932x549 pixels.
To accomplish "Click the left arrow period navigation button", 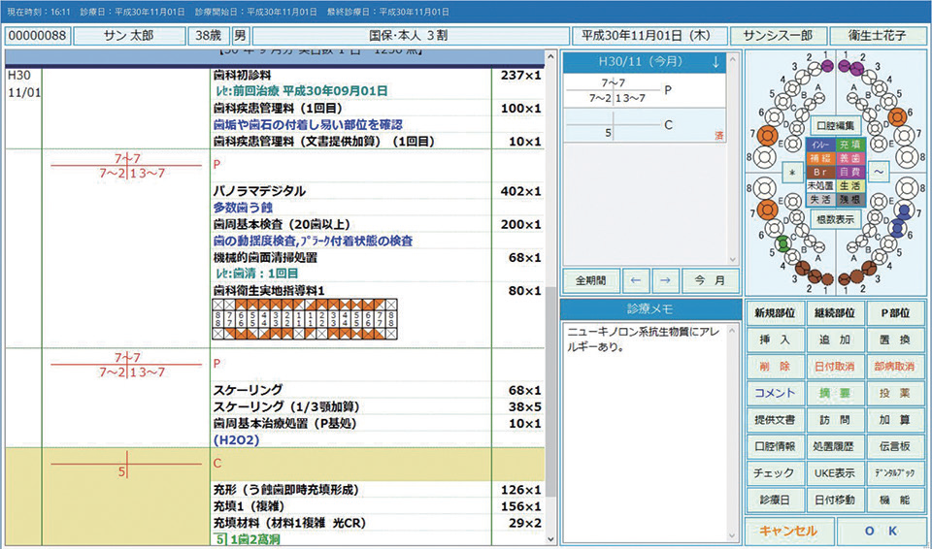I will [636, 280].
